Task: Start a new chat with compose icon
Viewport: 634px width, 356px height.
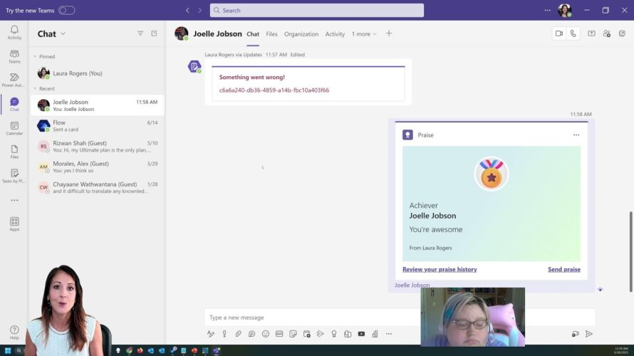Action: pos(155,33)
